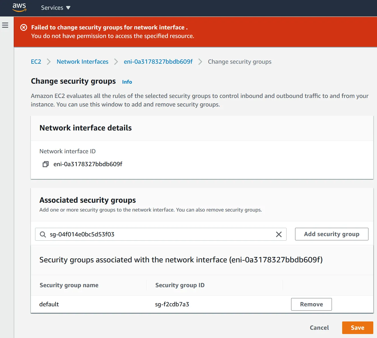Screen dimensions: 377x338
Task: Click the red error circle icon
Action: [24, 27]
